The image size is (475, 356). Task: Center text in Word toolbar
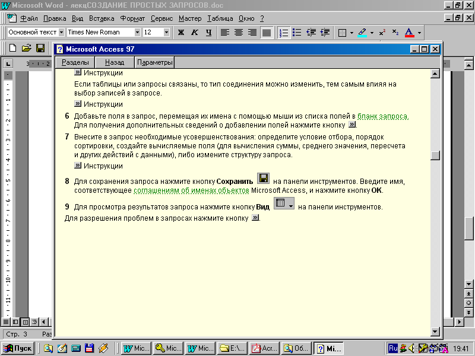click(x=239, y=33)
